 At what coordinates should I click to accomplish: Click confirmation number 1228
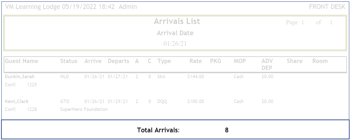click(x=32, y=109)
